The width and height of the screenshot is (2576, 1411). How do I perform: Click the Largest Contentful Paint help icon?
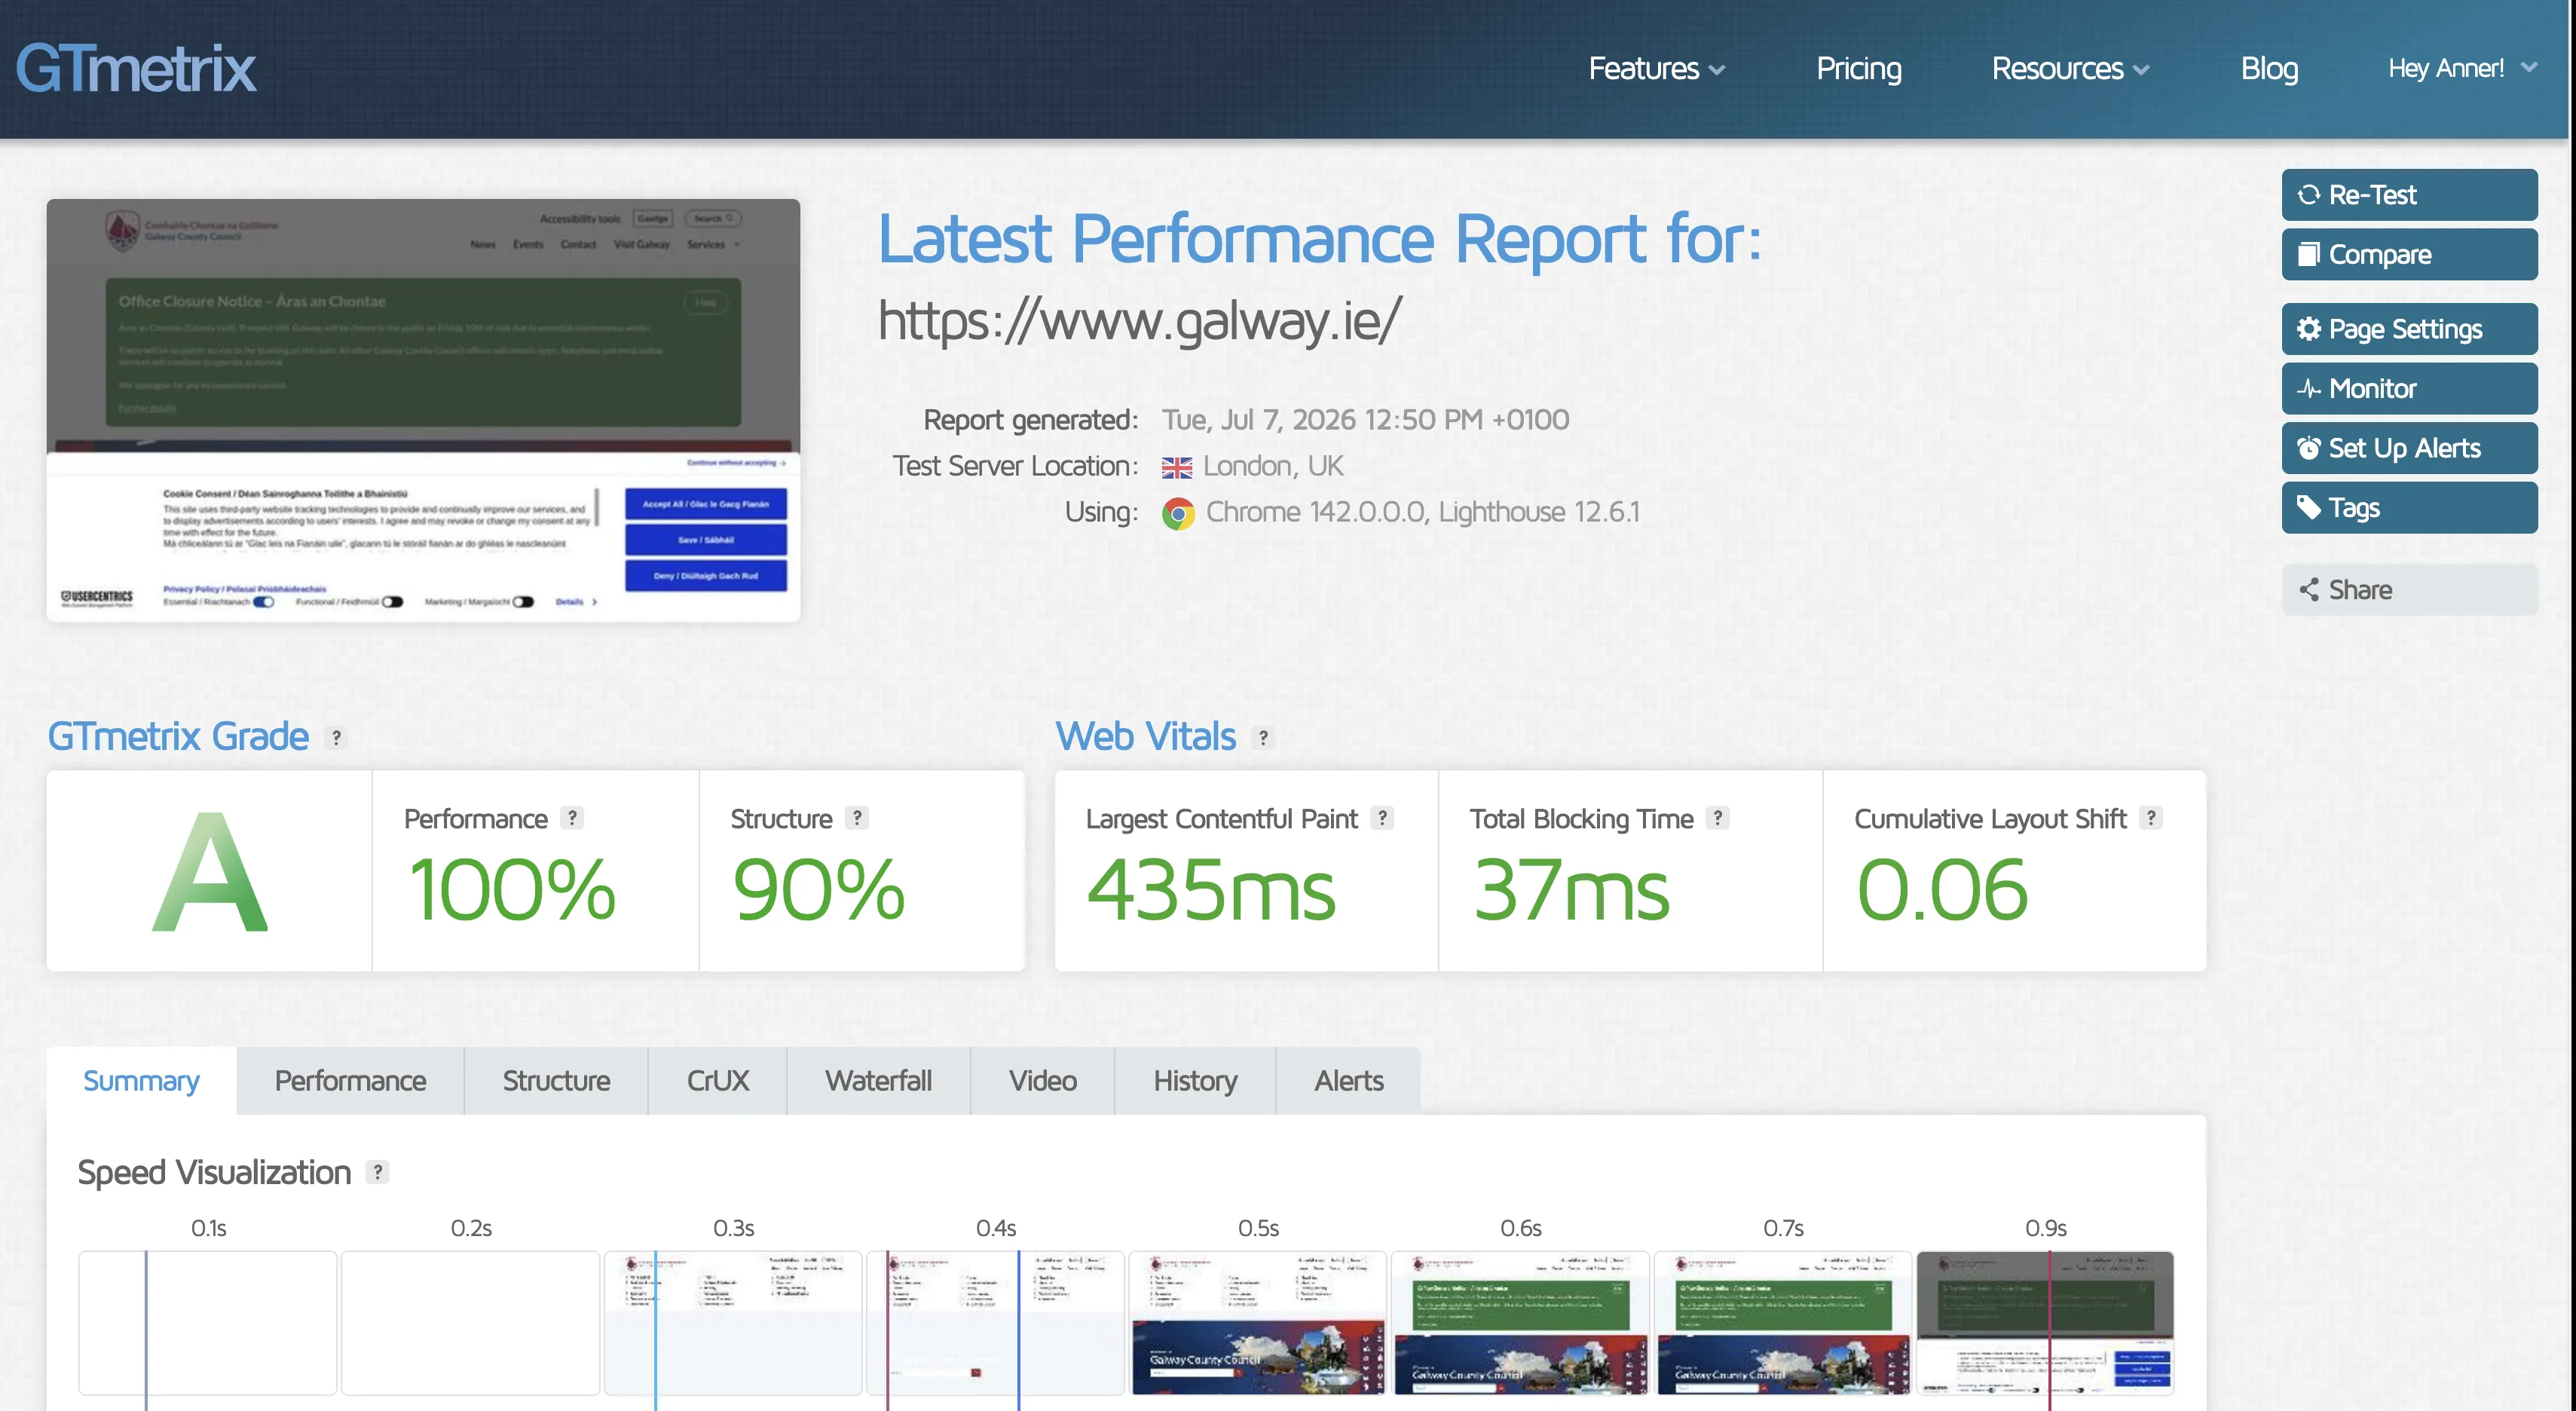click(x=1382, y=818)
